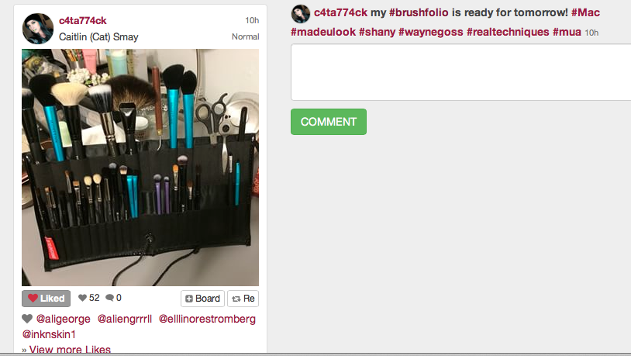Repost using the Re button
This screenshot has width=631, height=356.
pos(243,299)
